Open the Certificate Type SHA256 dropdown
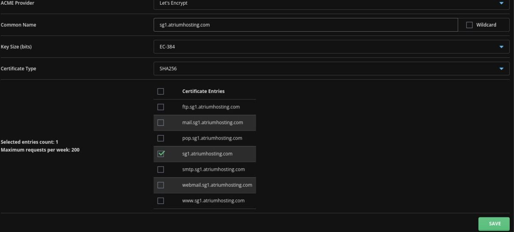This screenshot has height=232, width=514. click(x=332, y=68)
